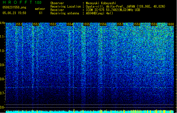The image size is (177, 113).
Task: Click the Receiving antenna label
Action: coord(65,13)
